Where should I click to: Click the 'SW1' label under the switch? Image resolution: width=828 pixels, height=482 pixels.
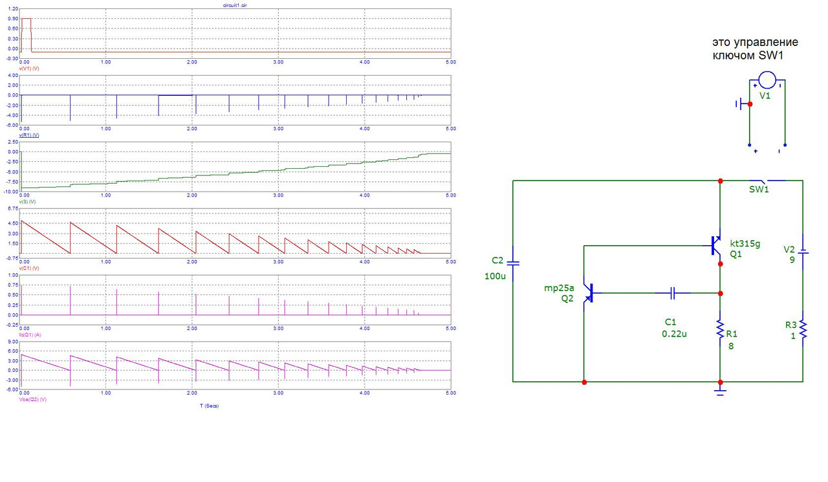759,190
